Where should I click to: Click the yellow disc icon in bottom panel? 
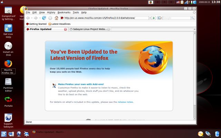tap(200, 134)
